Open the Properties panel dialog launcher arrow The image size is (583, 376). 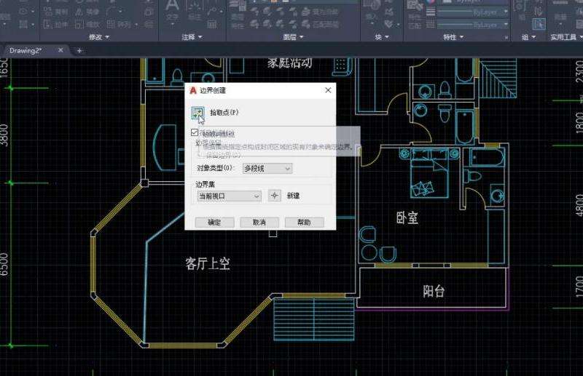[x=506, y=38]
